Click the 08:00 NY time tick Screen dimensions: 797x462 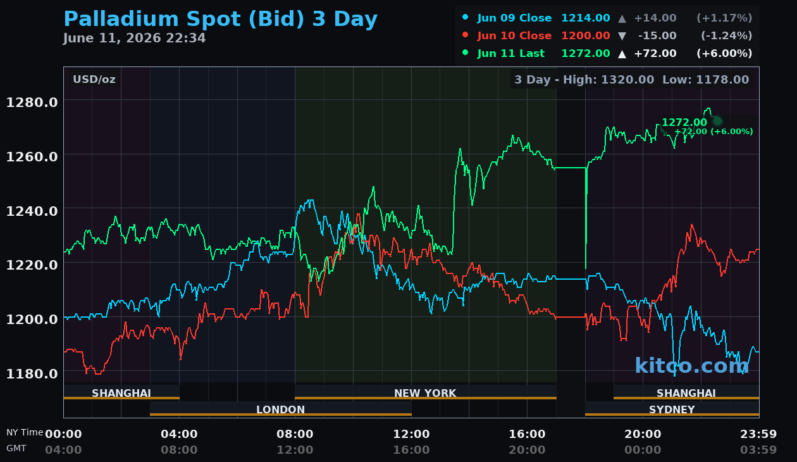pos(295,434)
